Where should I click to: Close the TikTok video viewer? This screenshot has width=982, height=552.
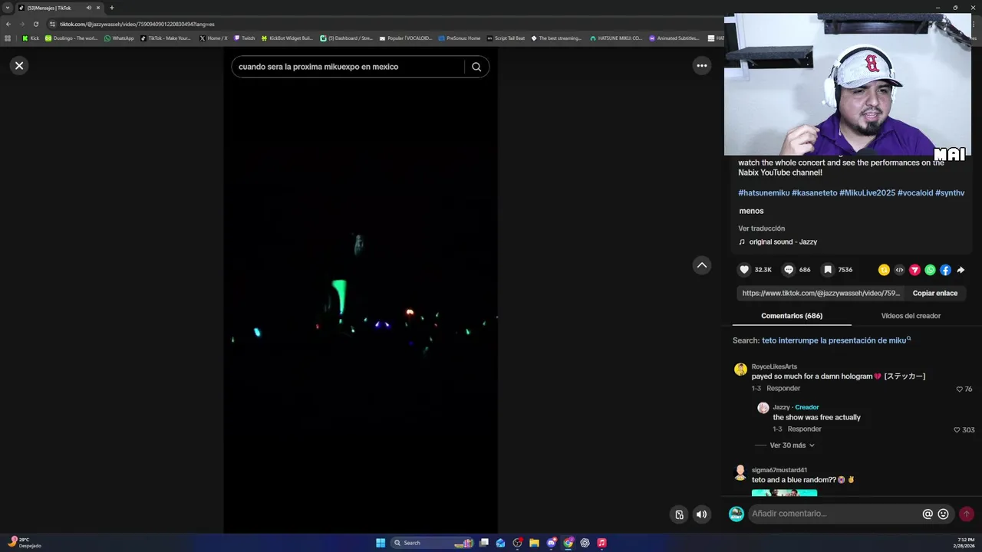19,66
